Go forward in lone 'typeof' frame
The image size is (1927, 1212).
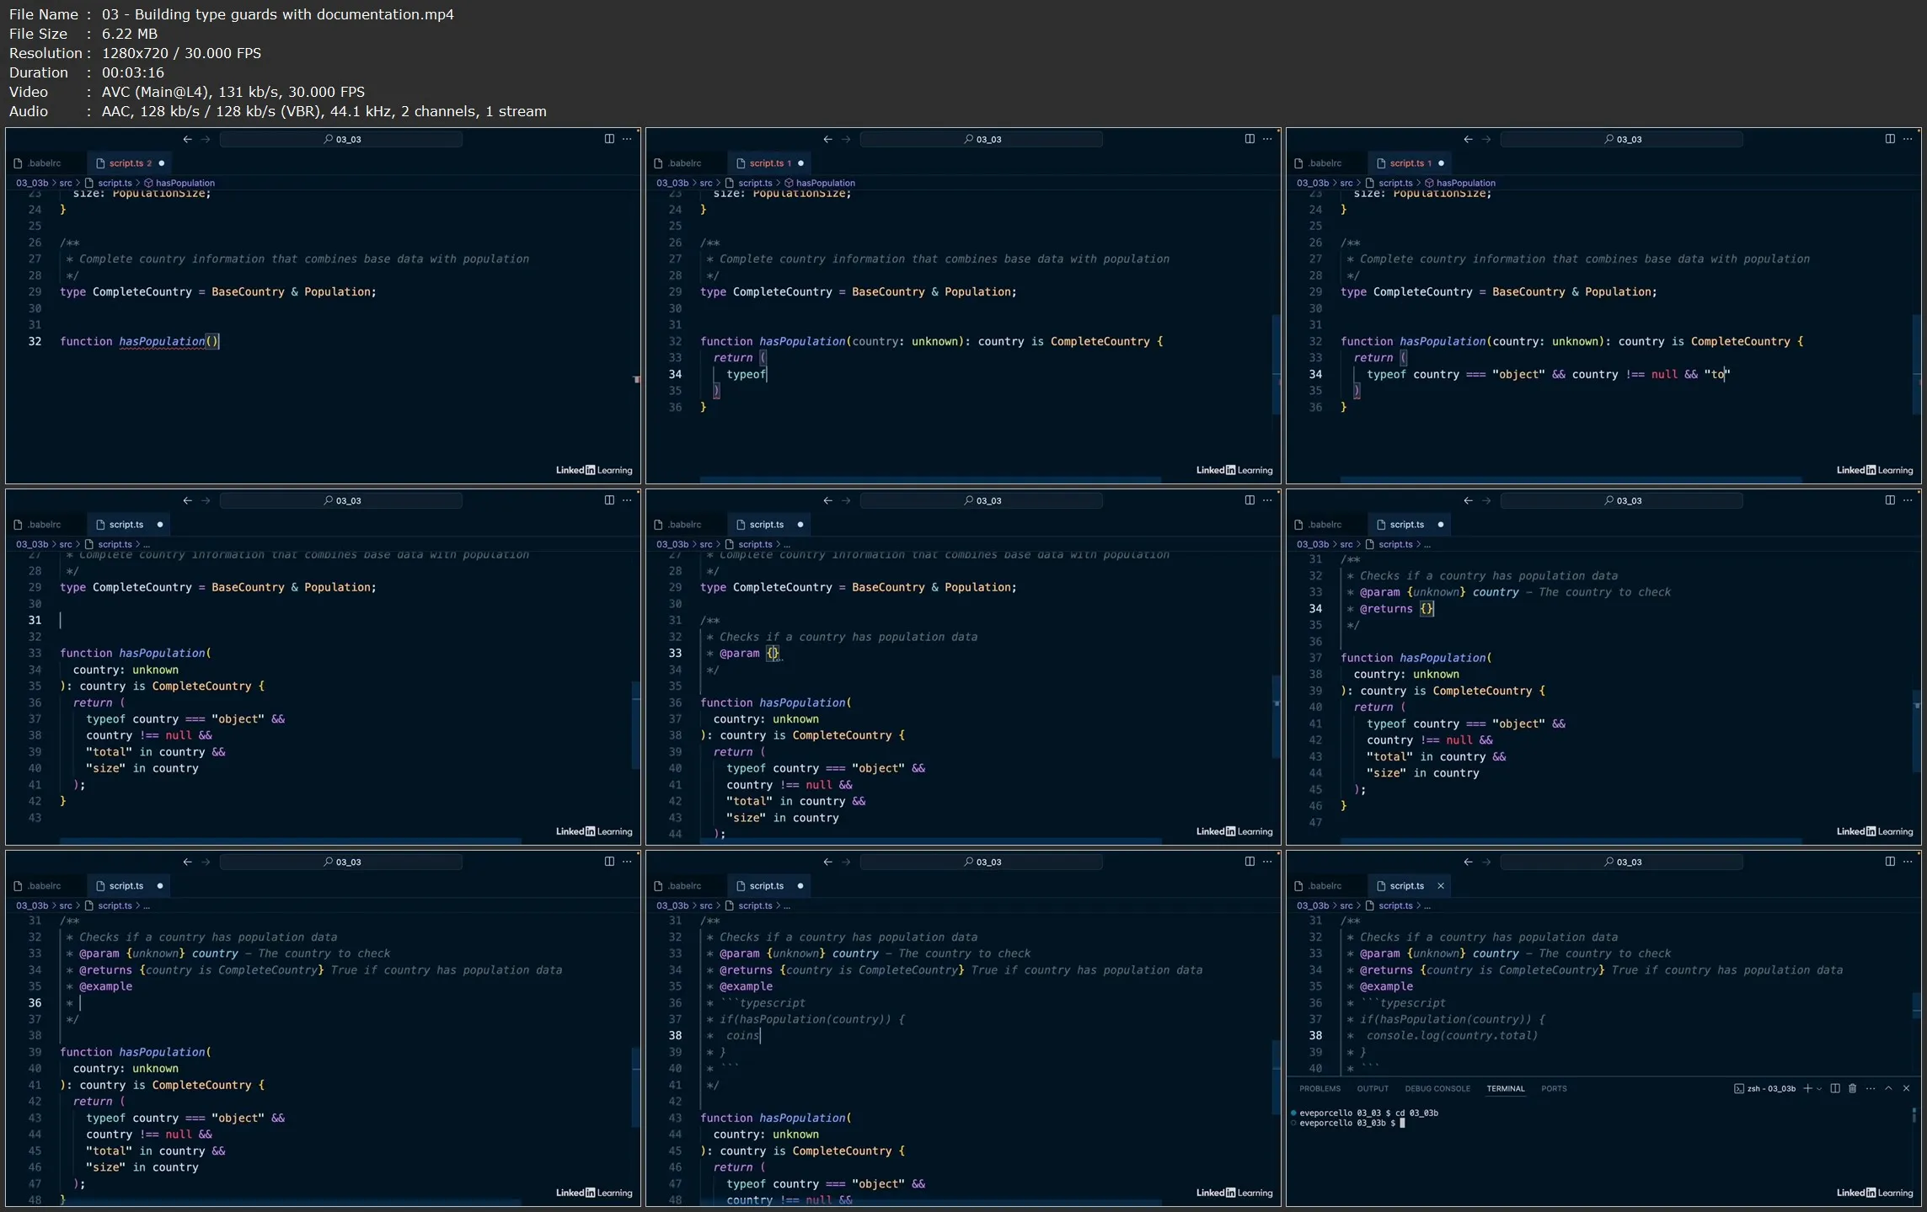pyautogui.click(x=846, y=139)
